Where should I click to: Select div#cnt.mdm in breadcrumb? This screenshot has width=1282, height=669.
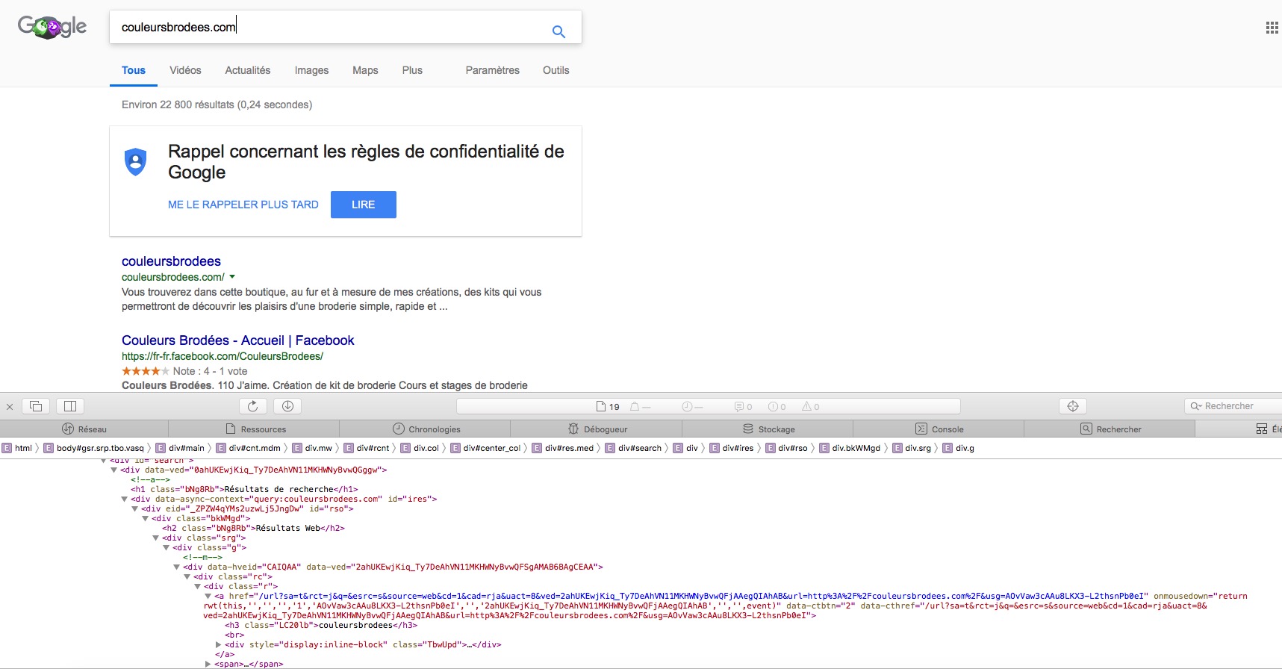[x=249, y=448]
